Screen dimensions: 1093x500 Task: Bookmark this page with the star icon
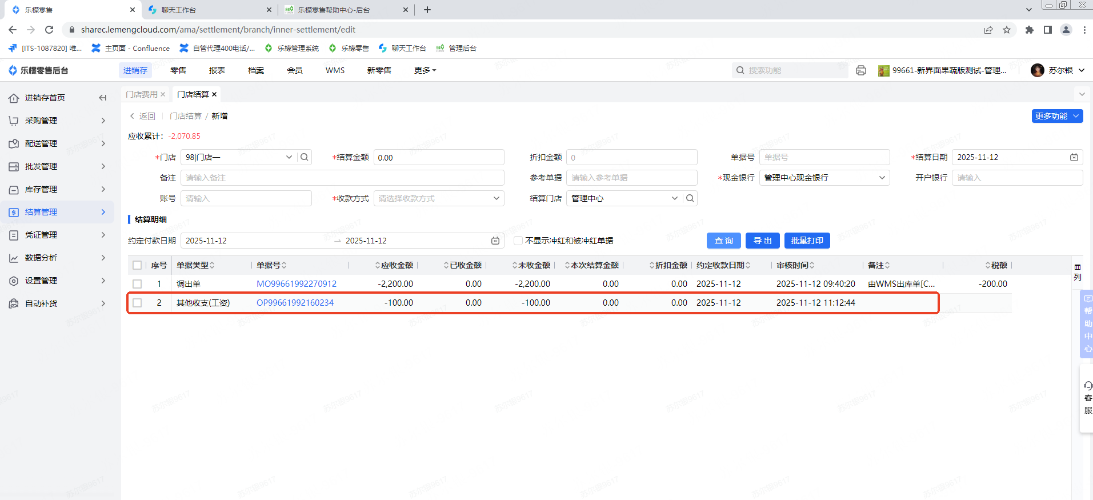pyautogui.click(x=1007, y=30)
